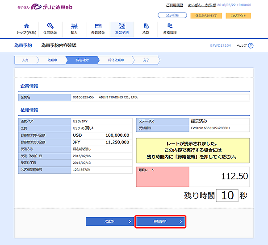The height and width of the screenshot is (245, 268).
Task: Open 各種管理 management icon
Action: pos(170,26)
